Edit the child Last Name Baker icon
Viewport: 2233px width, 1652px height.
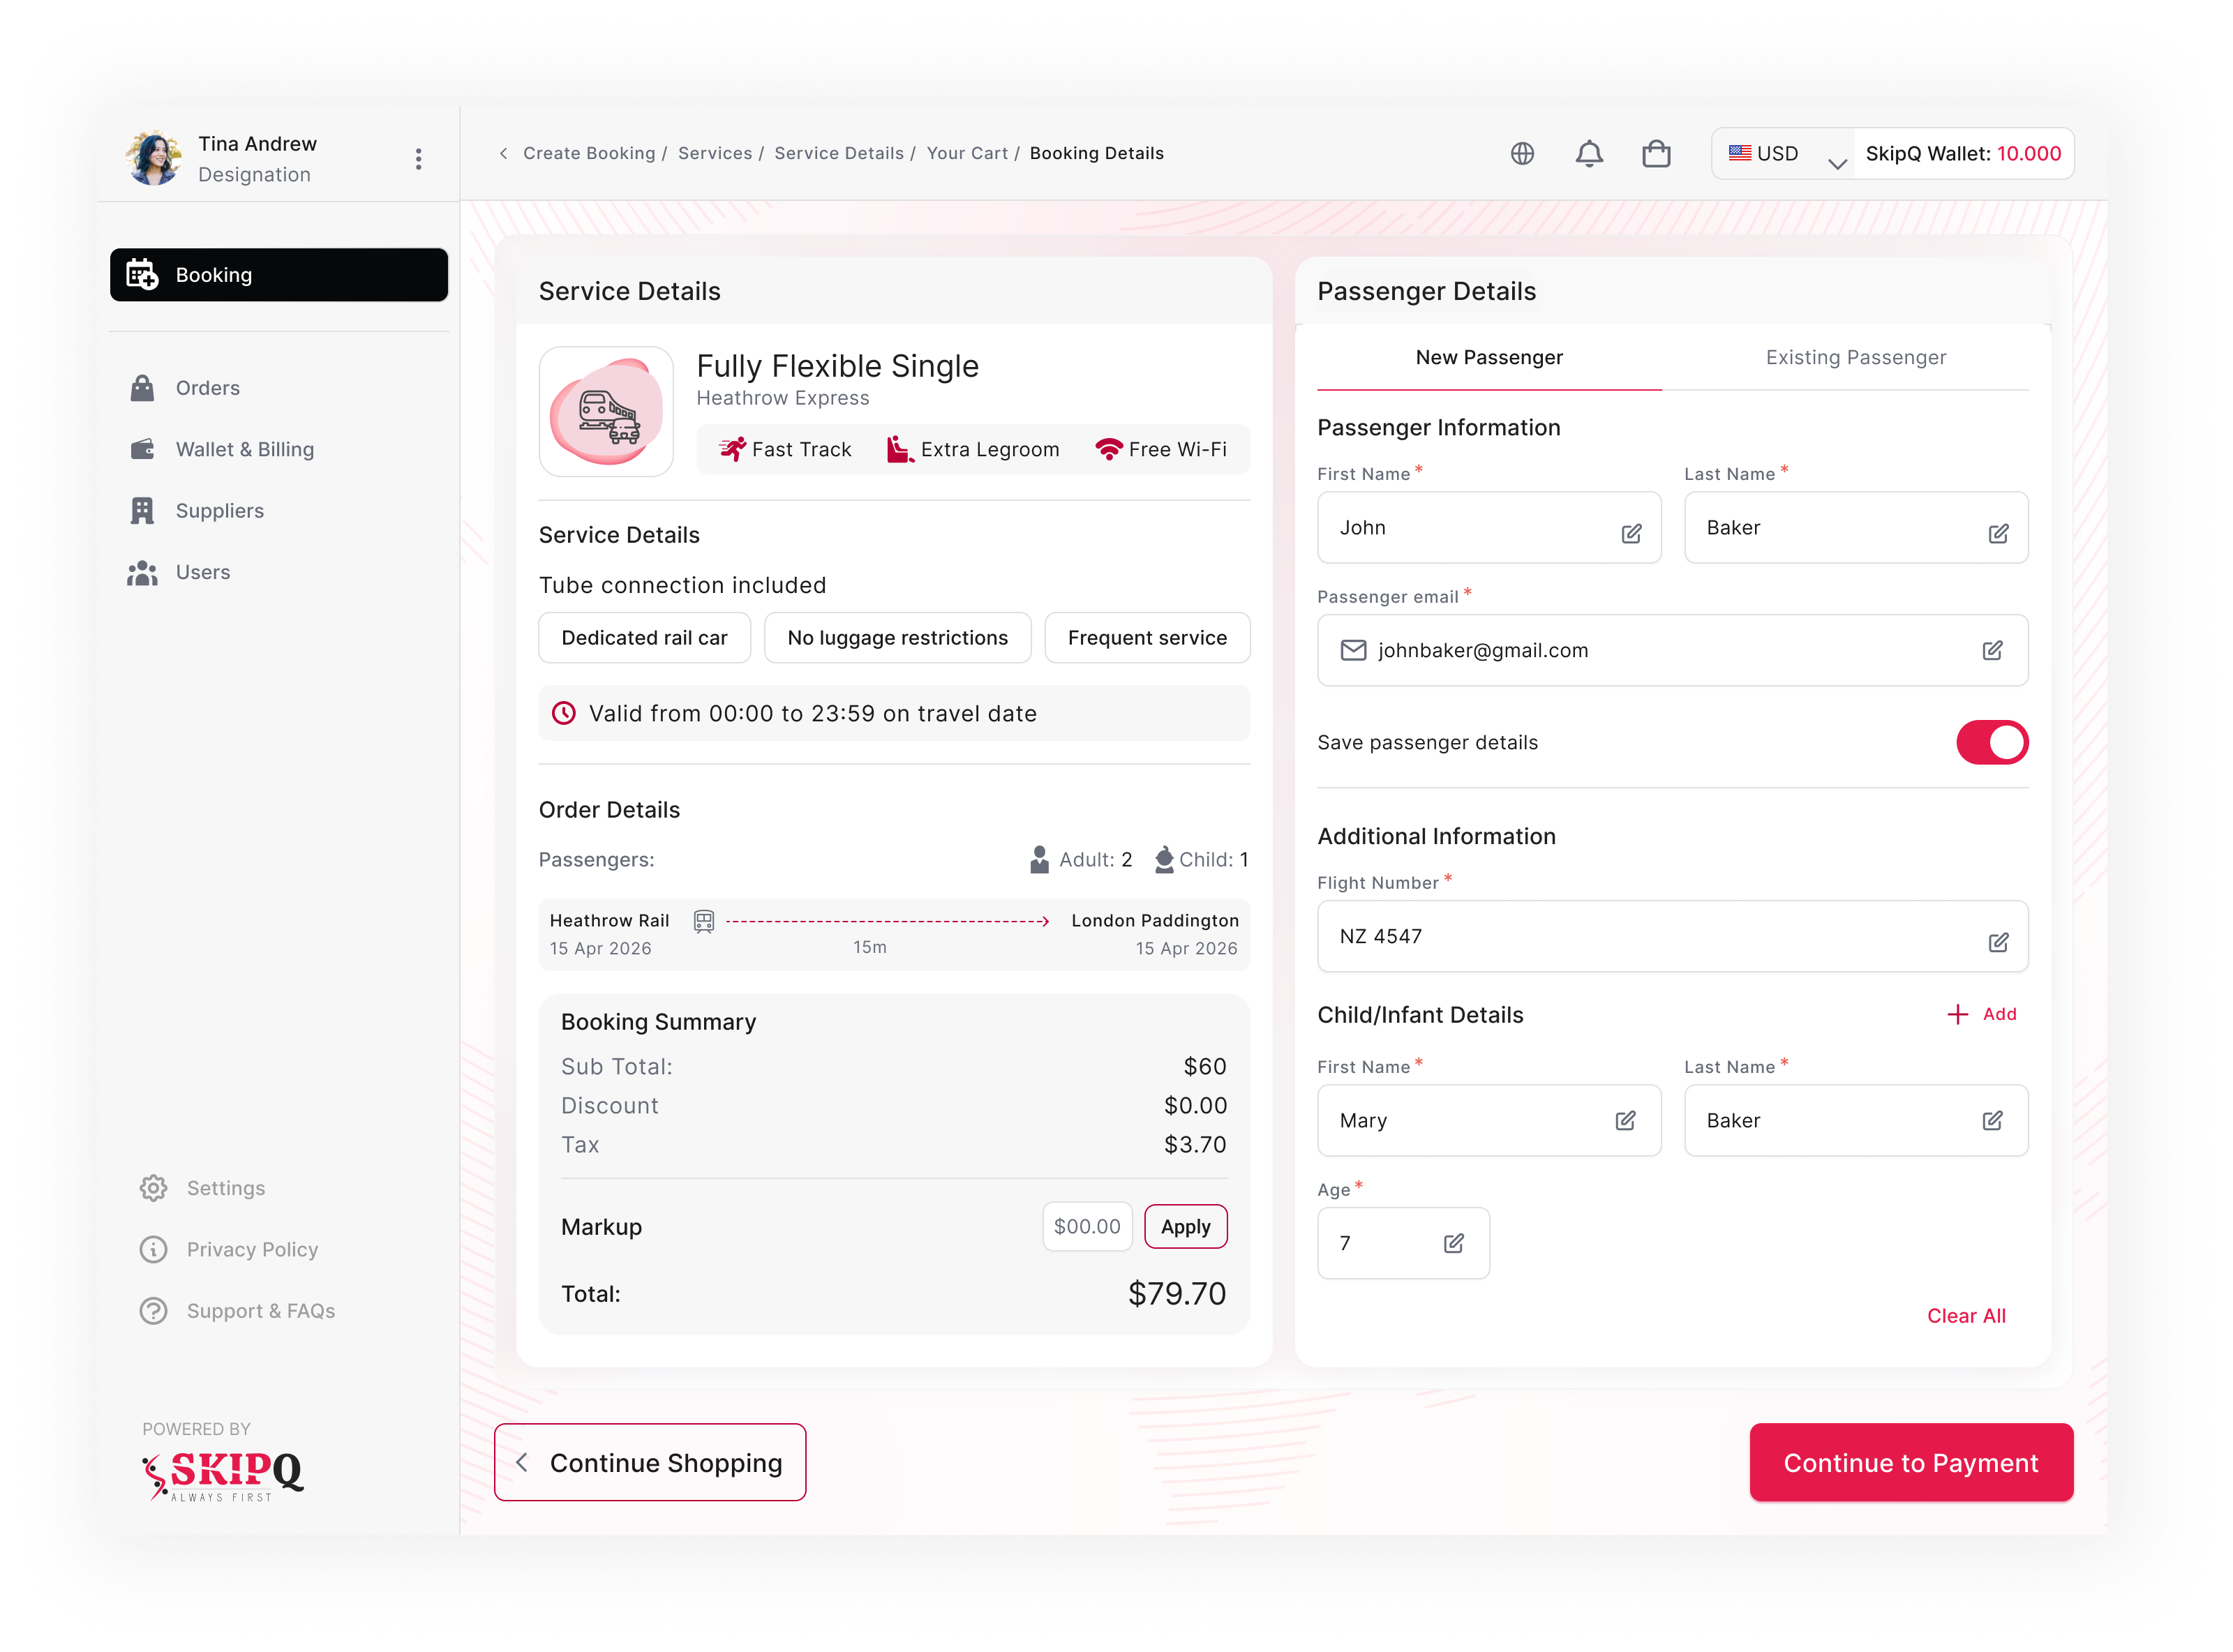(x=1992, y=1120)
